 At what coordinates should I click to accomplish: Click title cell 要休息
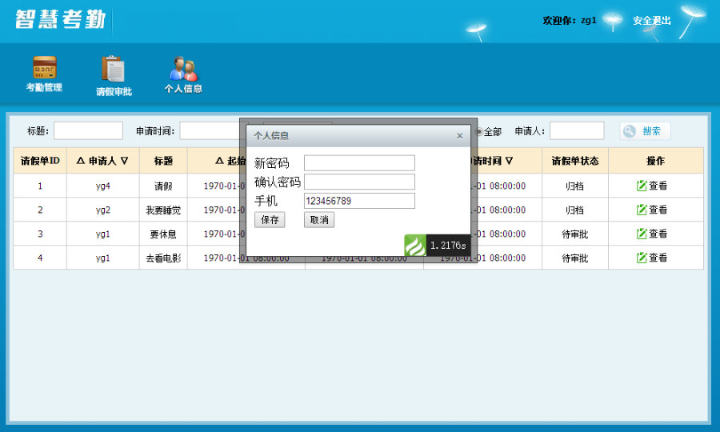click(163, 234)
